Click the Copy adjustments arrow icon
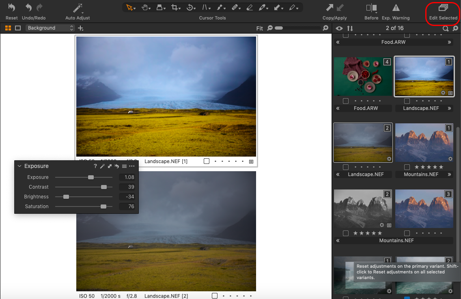The image size is (461, 299). [x=330, y=8]
